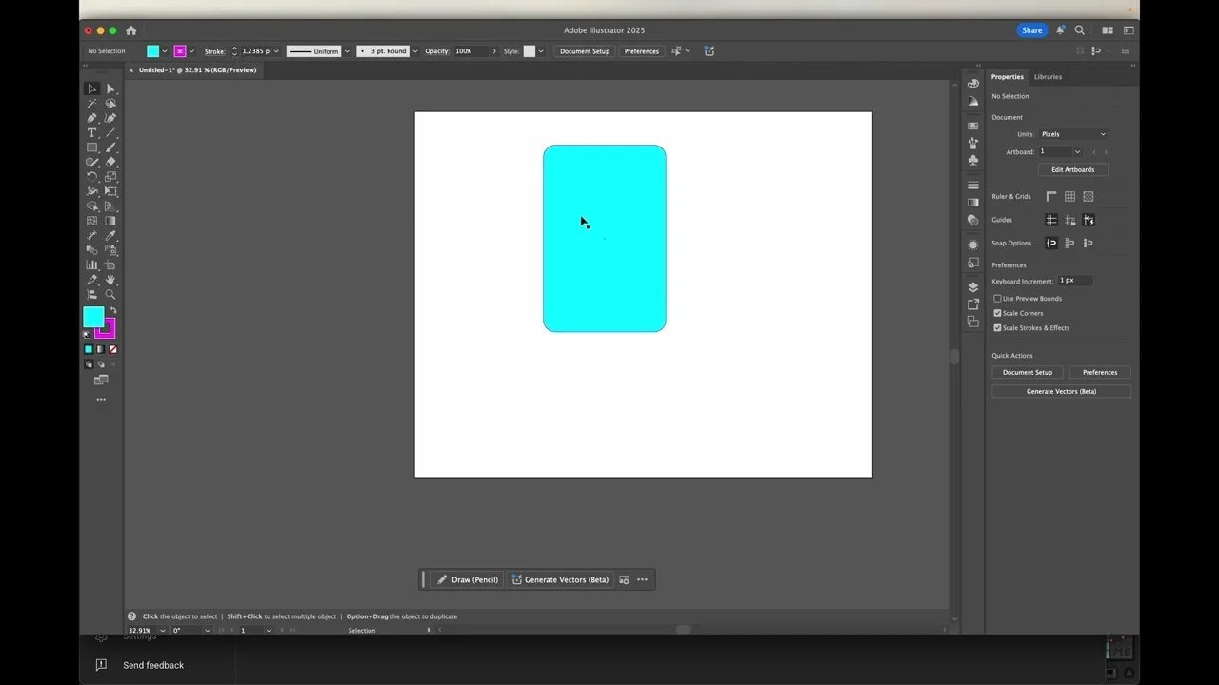This screenshot has height=685, width=1219.
Task: Click the cyan fill color swatch
Action: pyautogui.click(x=93, y=317)
